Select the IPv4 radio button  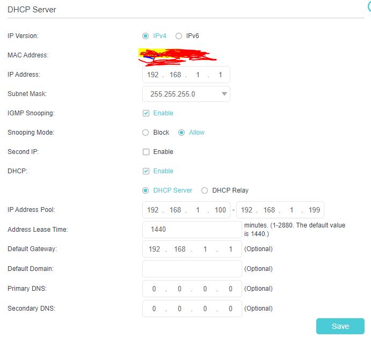[x=146, y=36]
